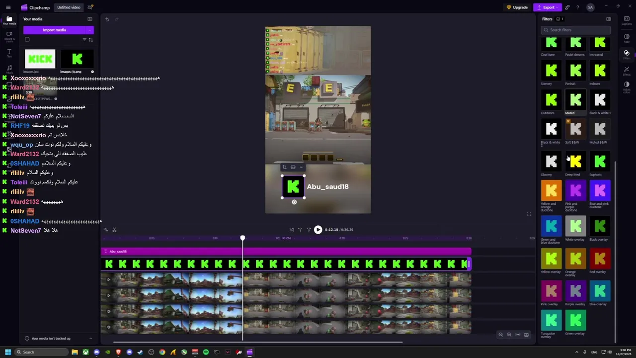Select the Filters panel tab
636x358 pixels.
627,54
